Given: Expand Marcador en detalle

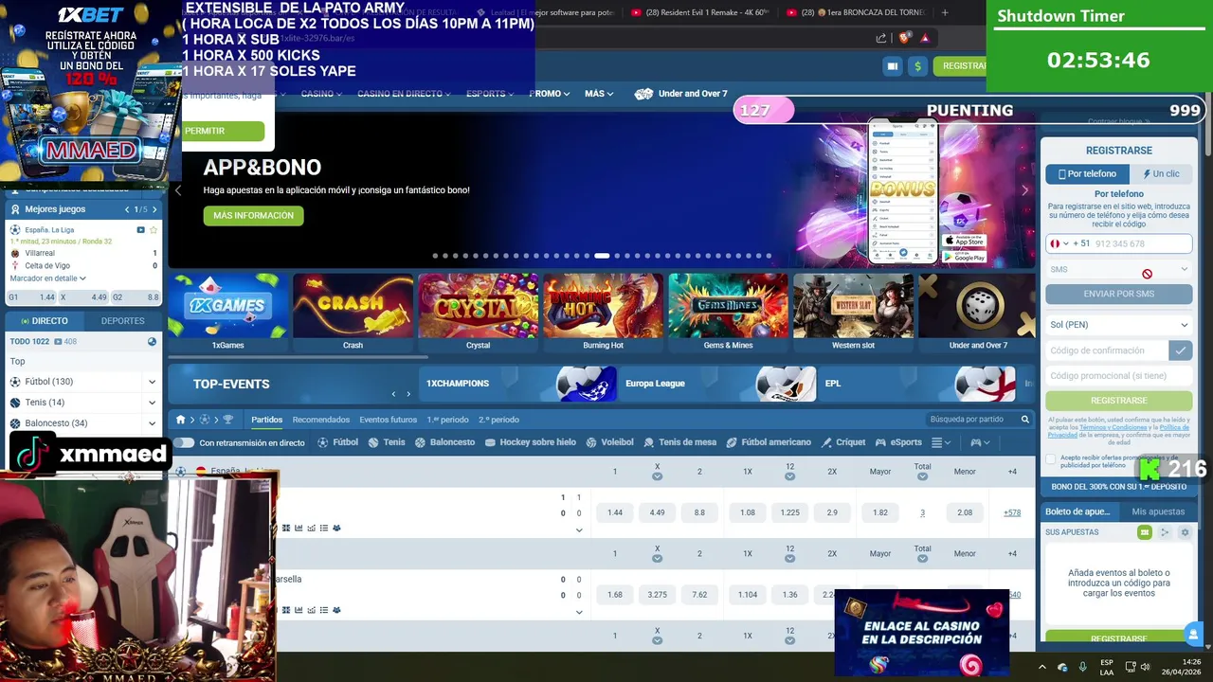Looking at the screenshot, I should (47, 278).
